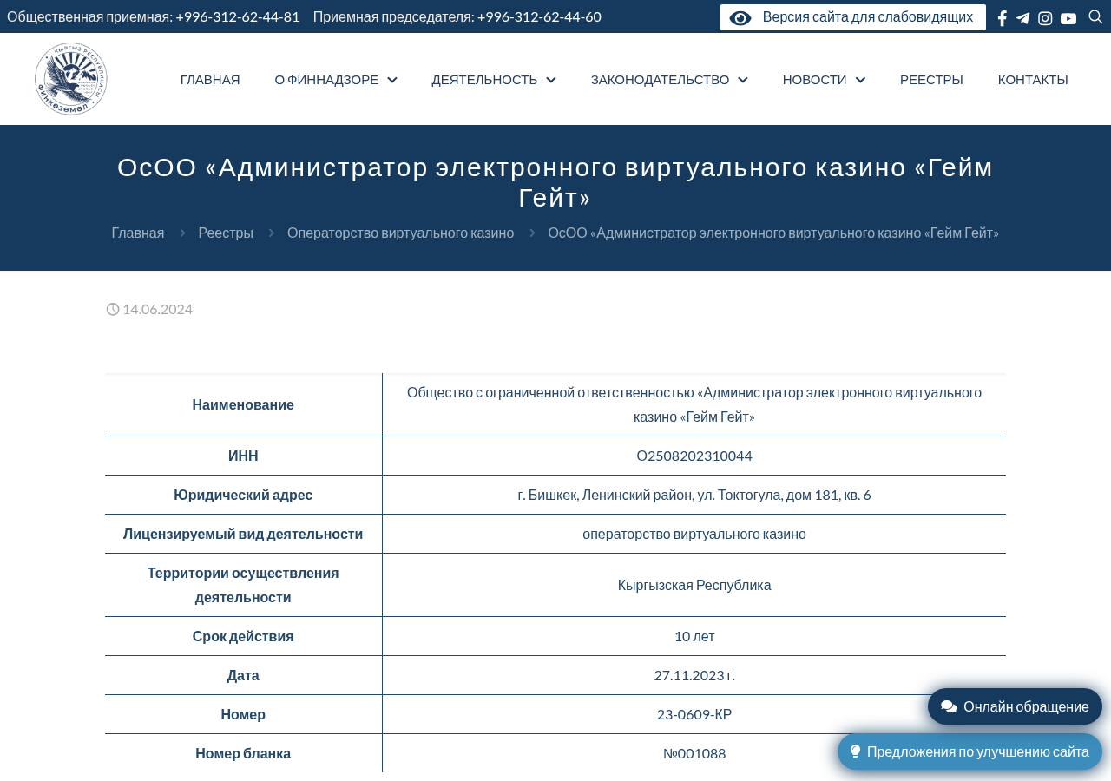Click the Номер row label
1111x781 pixels.
coord(243,714)
